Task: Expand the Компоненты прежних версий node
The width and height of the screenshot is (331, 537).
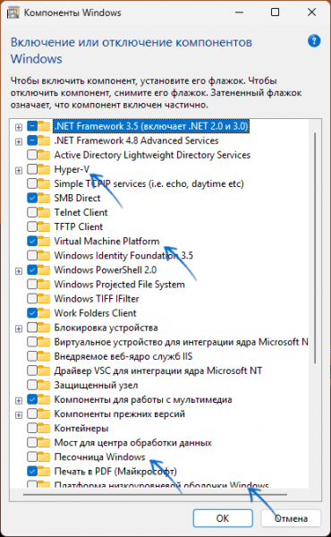Action: [x=19, y=414]
